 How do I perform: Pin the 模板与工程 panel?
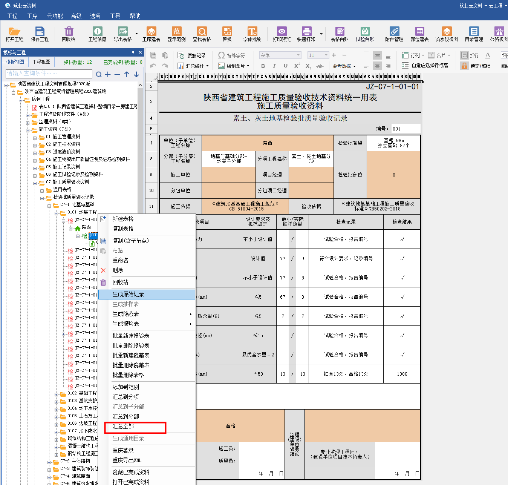(x=133, y=52)
